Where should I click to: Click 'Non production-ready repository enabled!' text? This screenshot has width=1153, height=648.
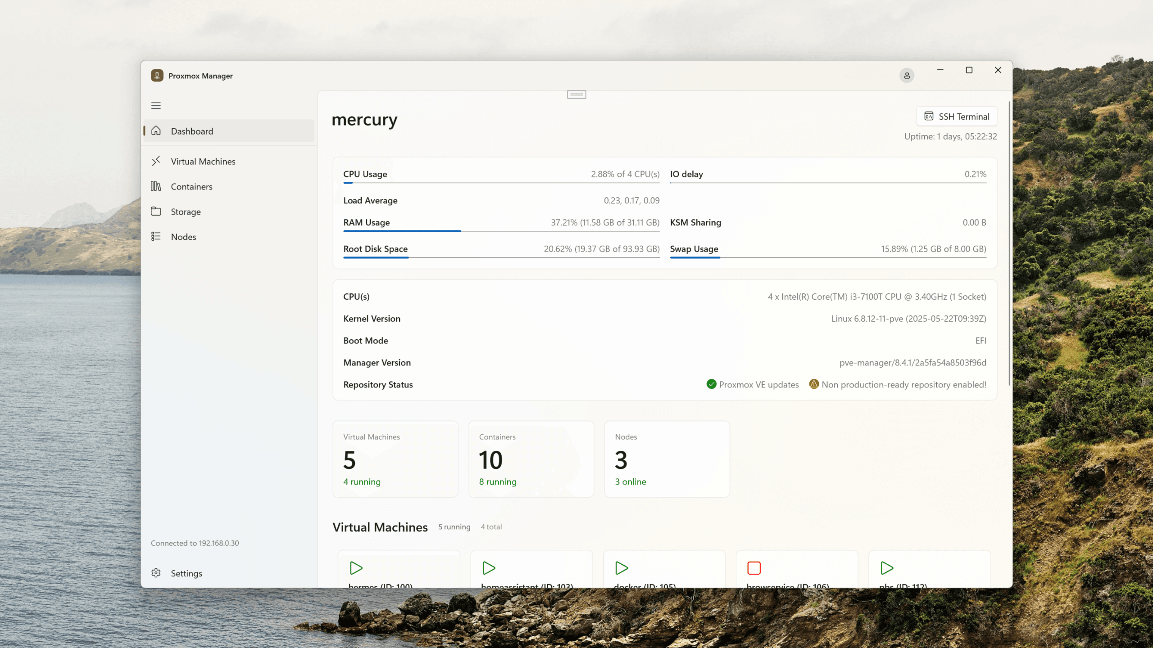pyautogui.click(x=903, y=384)
